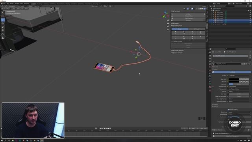Screen dimensions: 252x142
Task: Open the Windows Start button
Action: (x=2, y=140)
